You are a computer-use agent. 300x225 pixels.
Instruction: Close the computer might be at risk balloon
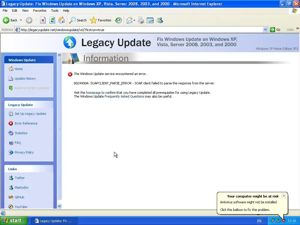284,196
